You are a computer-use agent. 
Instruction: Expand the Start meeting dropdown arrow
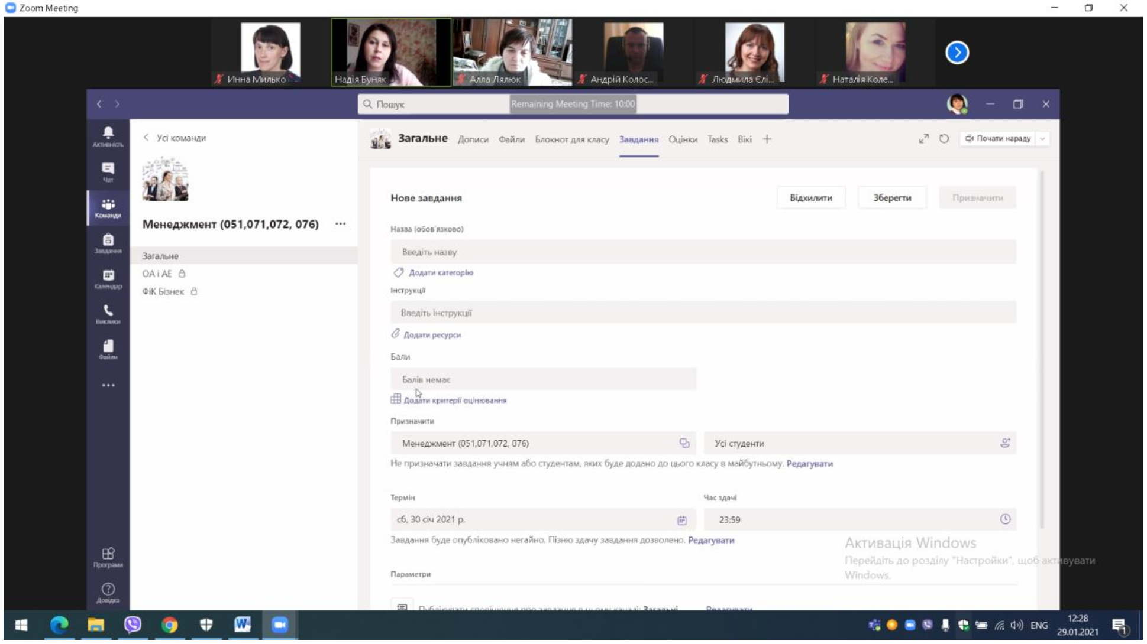coord(1042,139)
